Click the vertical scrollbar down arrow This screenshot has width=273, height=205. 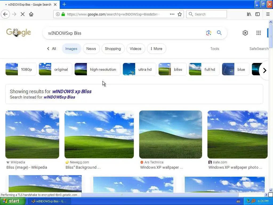(271, 190)
